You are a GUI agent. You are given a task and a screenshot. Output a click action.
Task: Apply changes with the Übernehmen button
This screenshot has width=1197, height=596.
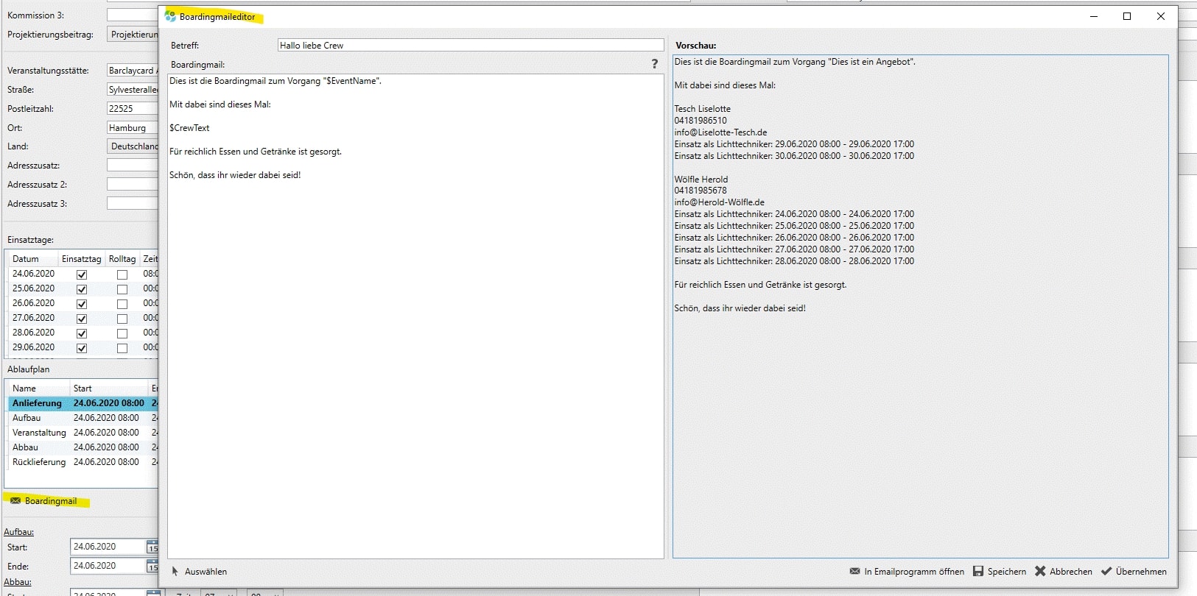click(1134, 572)
